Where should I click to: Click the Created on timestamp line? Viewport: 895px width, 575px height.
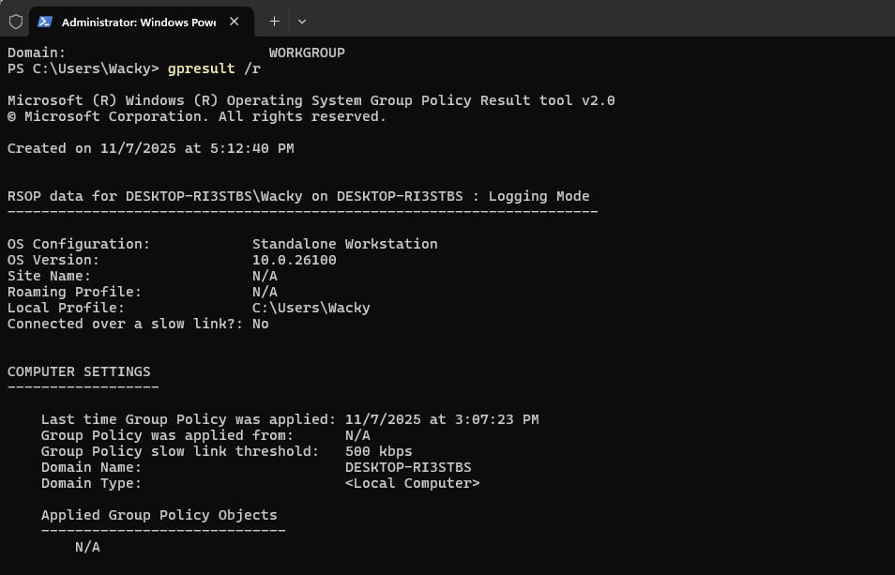coord(150,148)
